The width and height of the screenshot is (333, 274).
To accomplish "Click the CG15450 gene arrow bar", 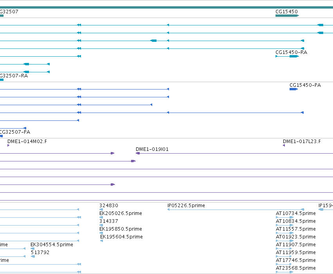I will (287, 16).
